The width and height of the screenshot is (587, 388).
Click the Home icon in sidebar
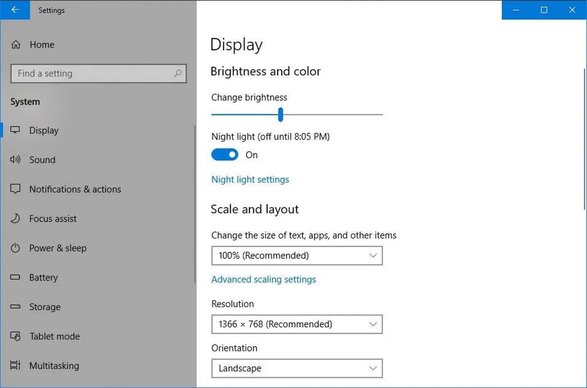(16, 45)
